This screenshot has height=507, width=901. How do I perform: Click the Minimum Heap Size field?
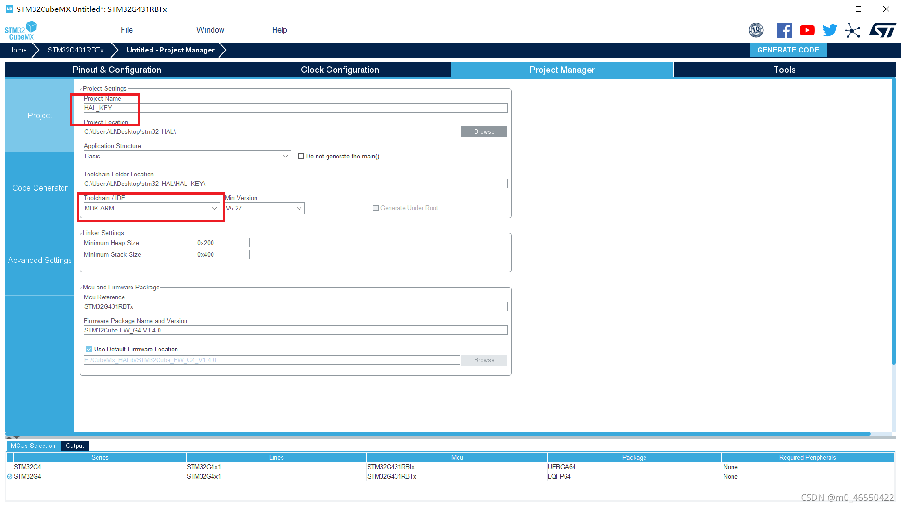click(223, 243)
